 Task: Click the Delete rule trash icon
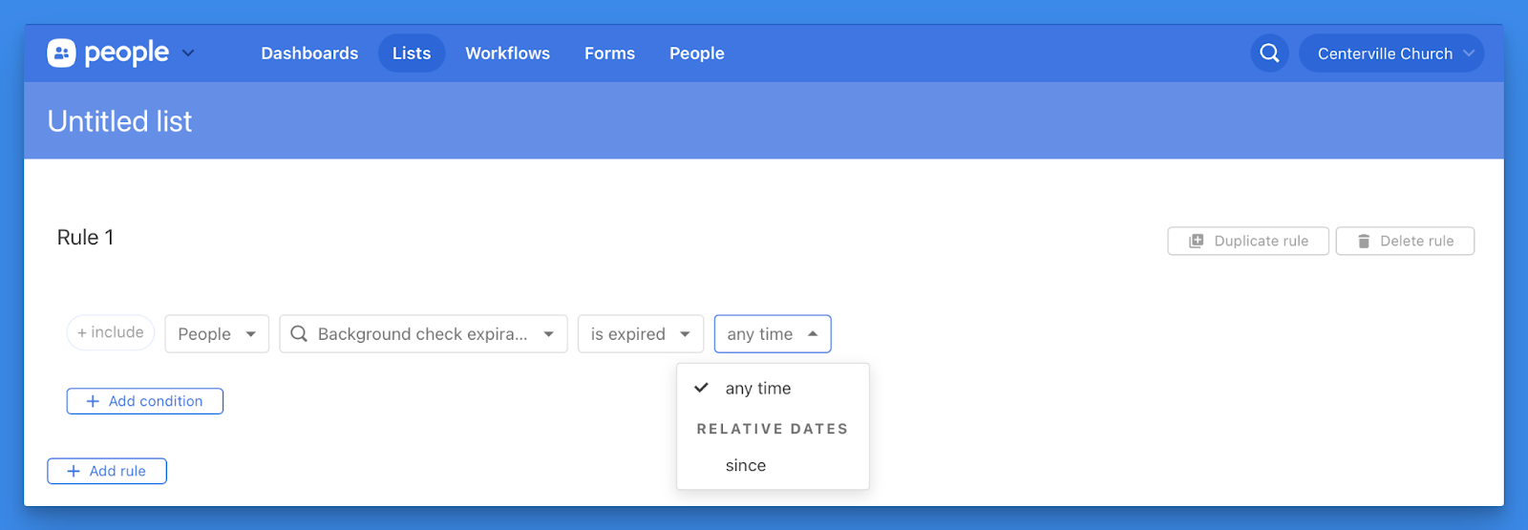[x=1364, y=242]
